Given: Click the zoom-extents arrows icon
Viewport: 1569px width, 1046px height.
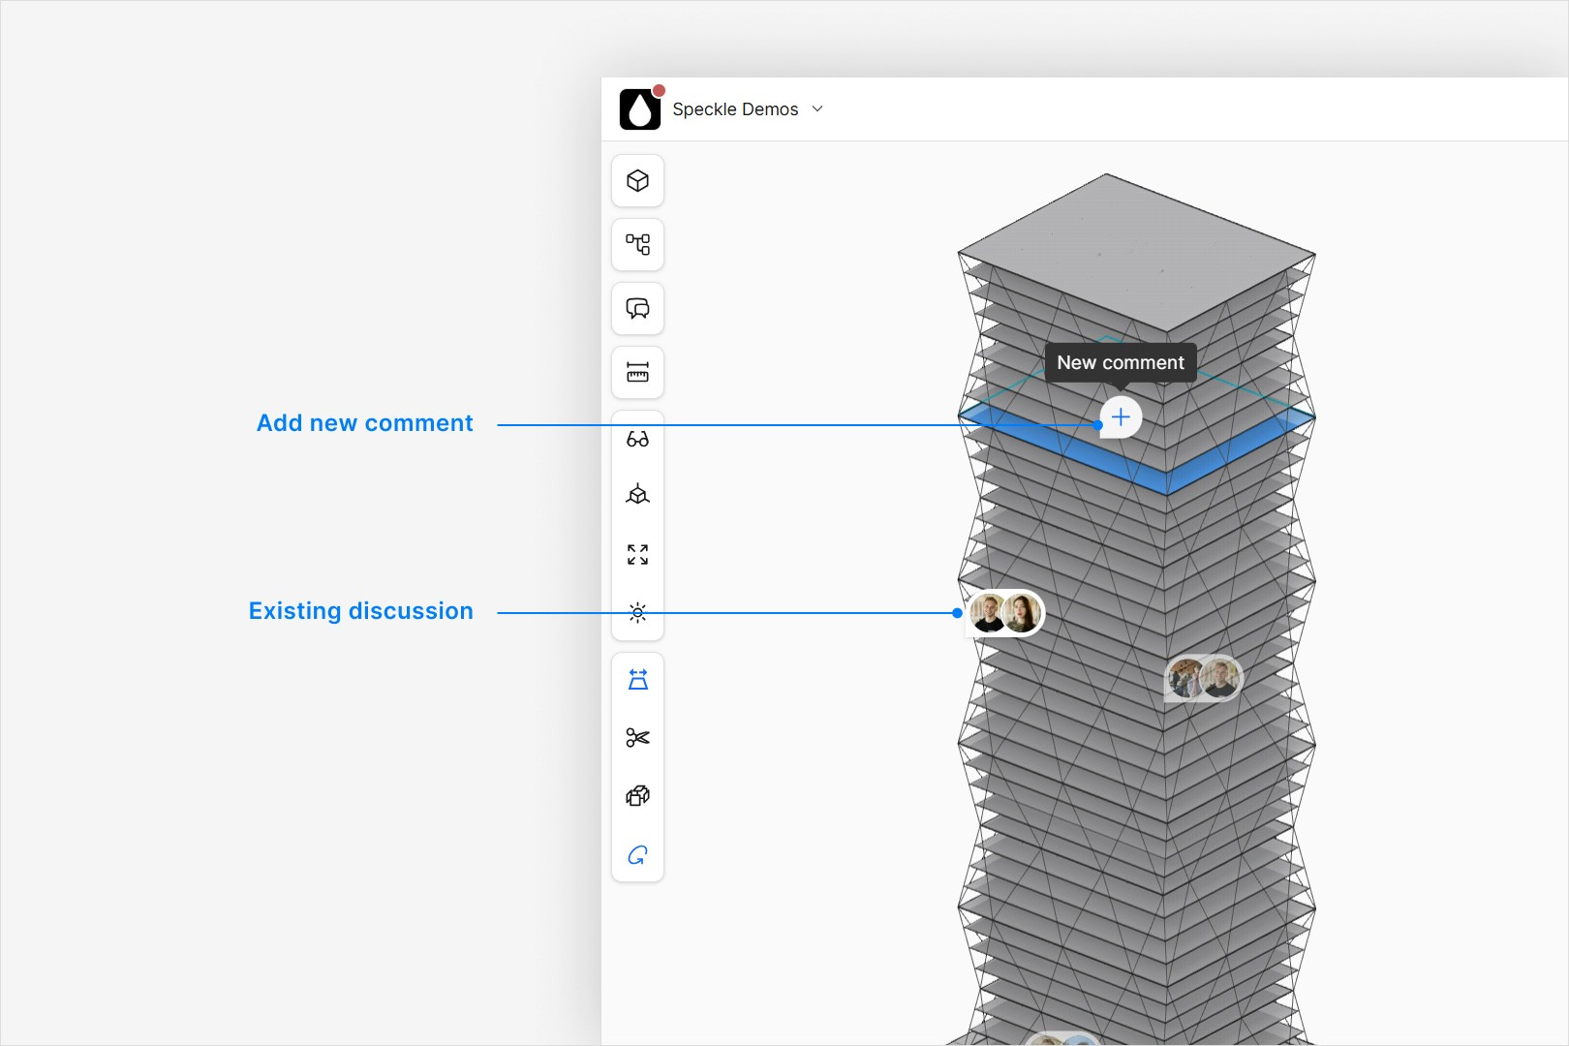Looking at the screenshot, I should pos(637,554).
